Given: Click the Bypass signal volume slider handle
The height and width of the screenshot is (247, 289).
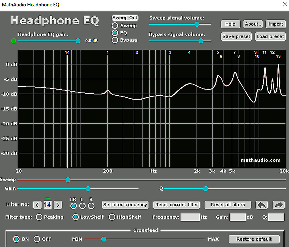Looking at the screenshot, I should pos(201,41).
